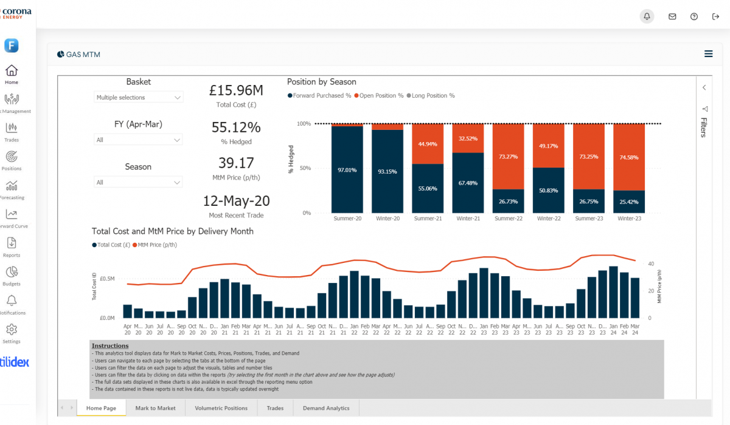Open the GAS MTM hamburger menu
Viewport: 730px width, 425px height.
708,54
